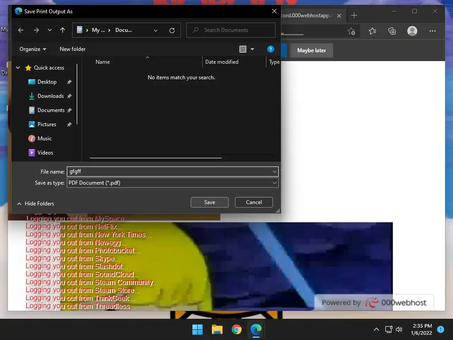Screen dimensions: 453x340
Task: Click the File name text field
Action: 169,171
